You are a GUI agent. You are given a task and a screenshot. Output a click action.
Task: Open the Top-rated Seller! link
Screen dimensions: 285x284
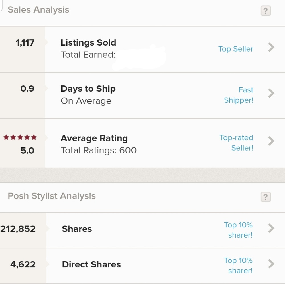237,143
